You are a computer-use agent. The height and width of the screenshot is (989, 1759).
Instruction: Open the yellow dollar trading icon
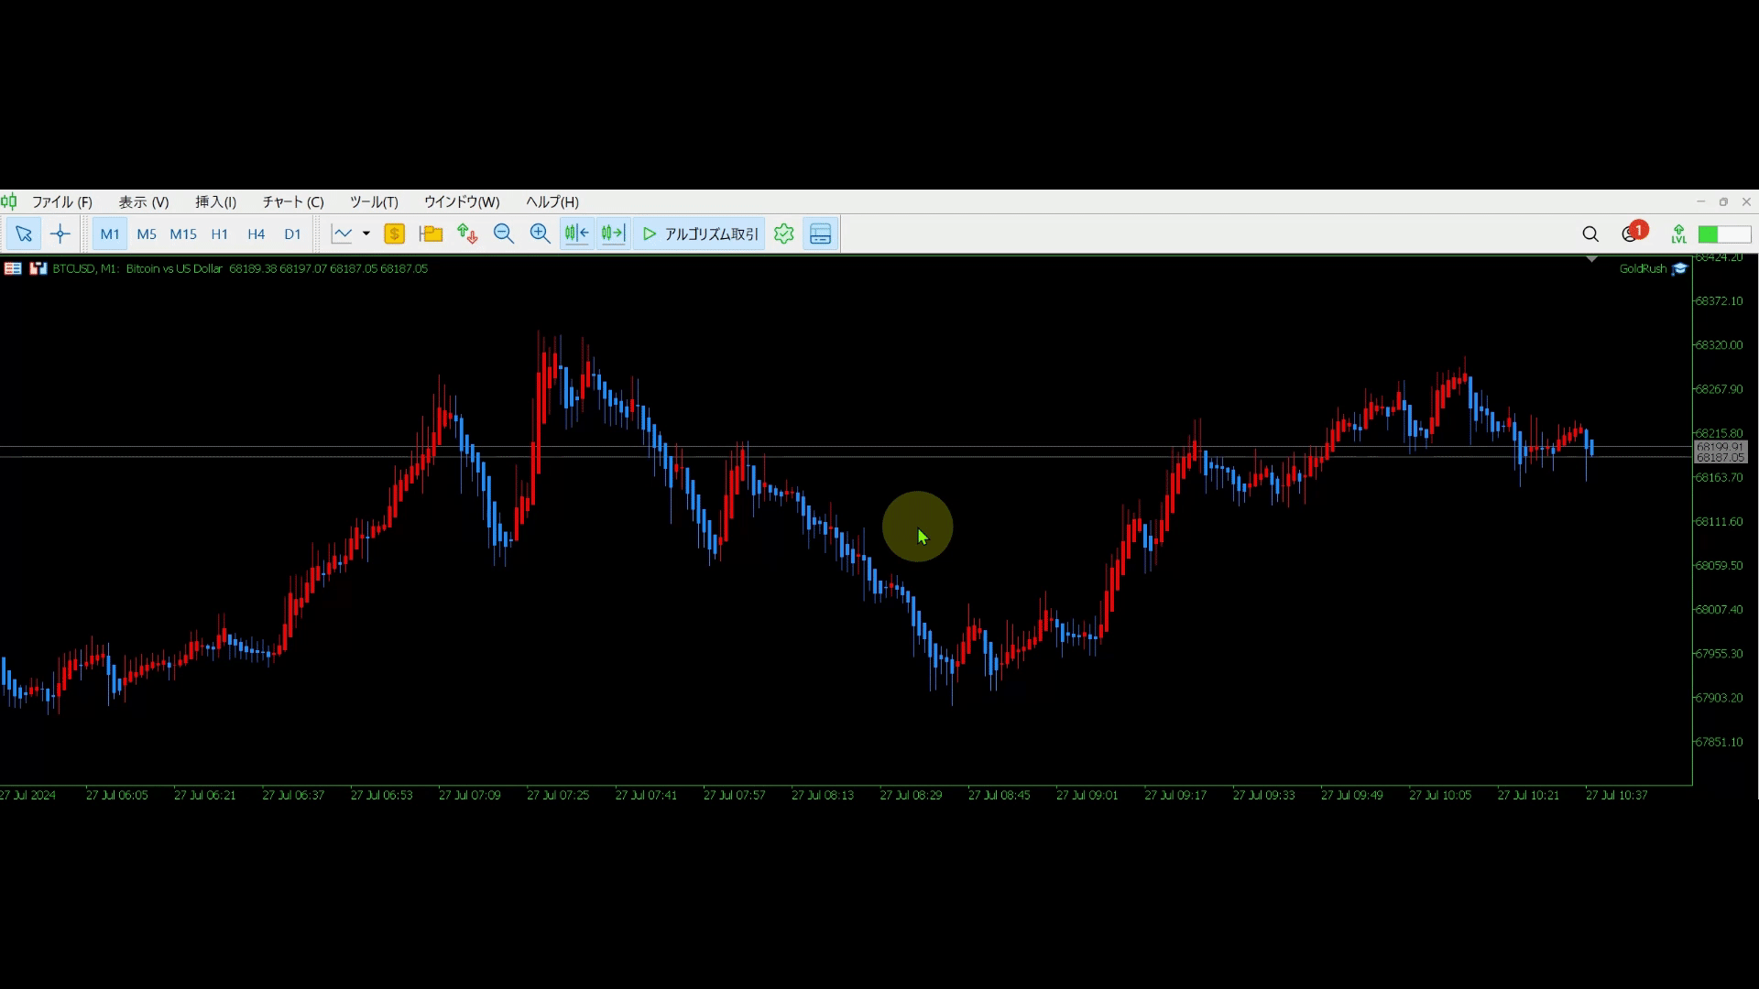[394, 234]
